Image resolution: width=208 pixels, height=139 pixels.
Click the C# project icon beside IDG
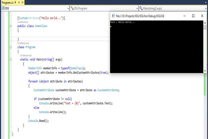(3, 8)
